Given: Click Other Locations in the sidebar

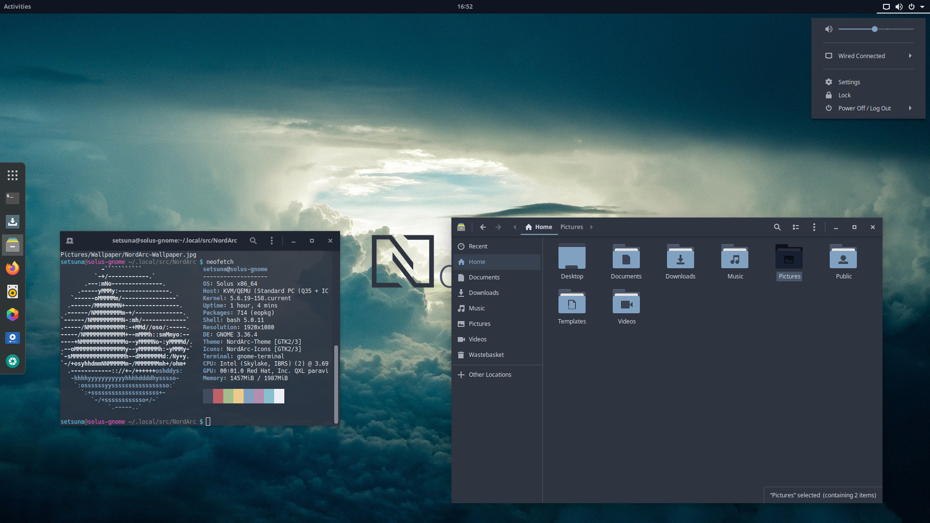Looking at the screenshot, I should pyautogui.click(x=489, y=374).
